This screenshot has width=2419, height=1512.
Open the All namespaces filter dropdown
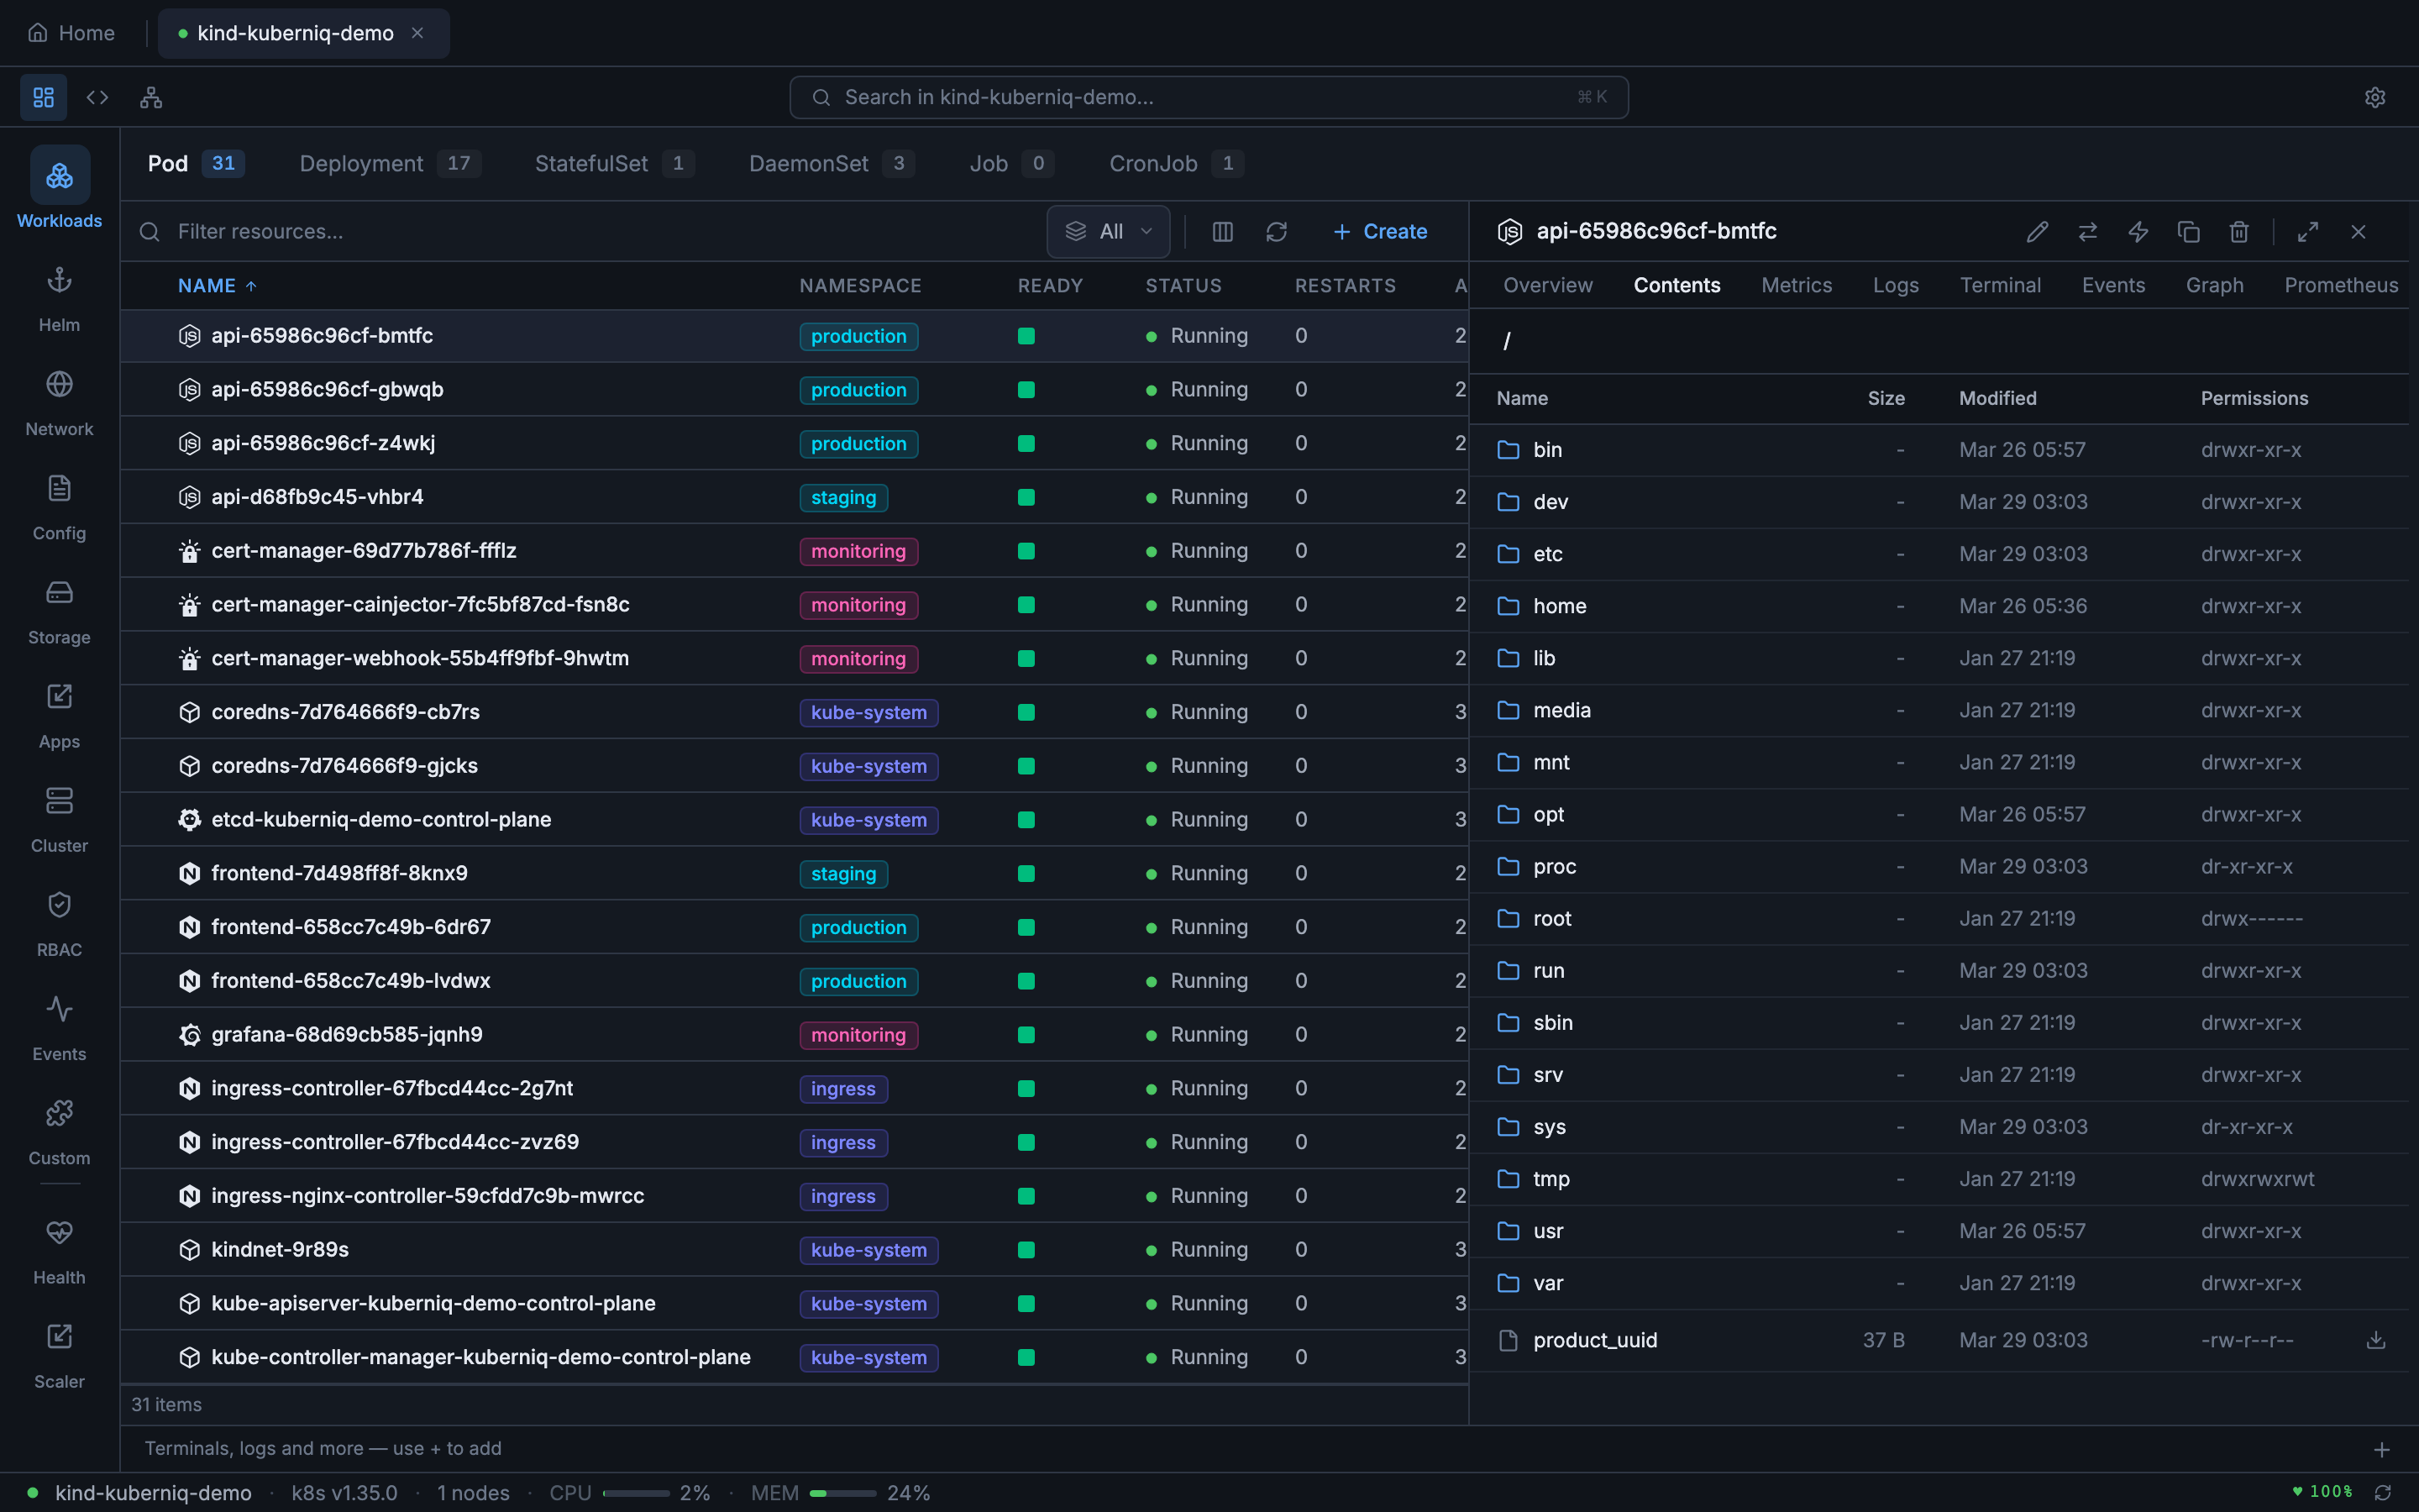[1108, 231]
